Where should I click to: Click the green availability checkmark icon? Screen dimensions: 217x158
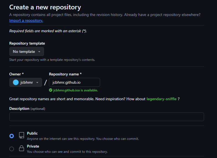tap(51, 90)
